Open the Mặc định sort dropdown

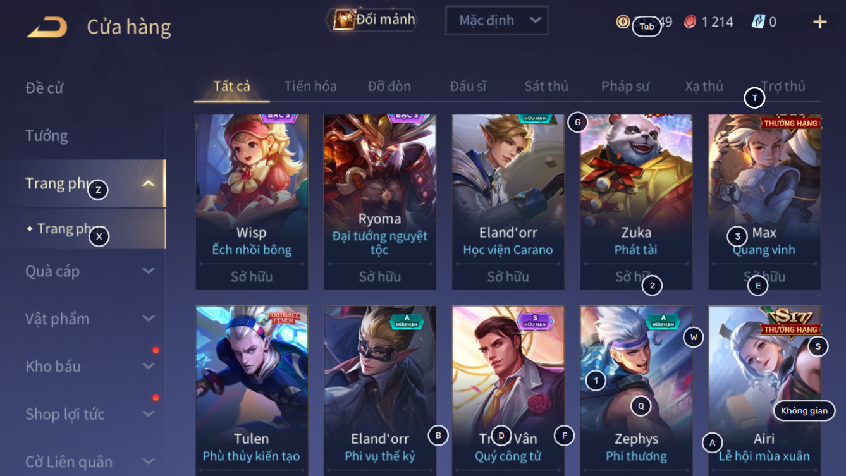(x=496, y=20)
